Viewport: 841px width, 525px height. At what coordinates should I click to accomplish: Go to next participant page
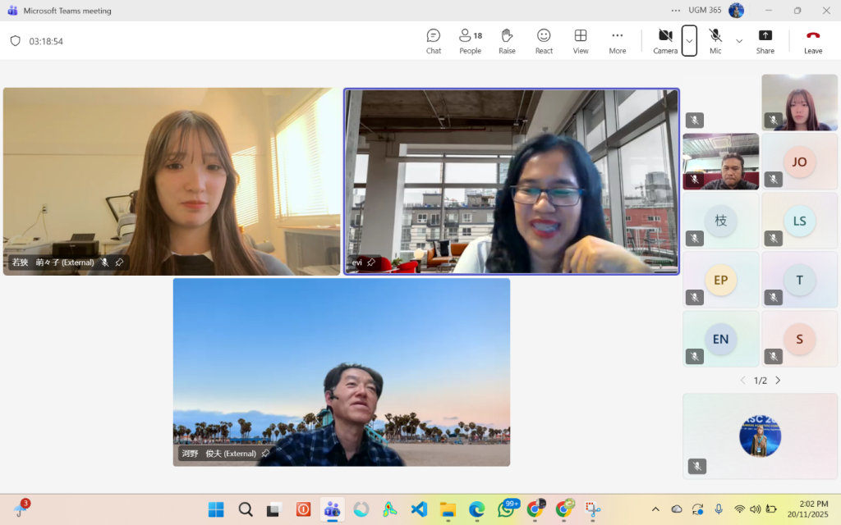pyautogui.click(x=778, y=381)
